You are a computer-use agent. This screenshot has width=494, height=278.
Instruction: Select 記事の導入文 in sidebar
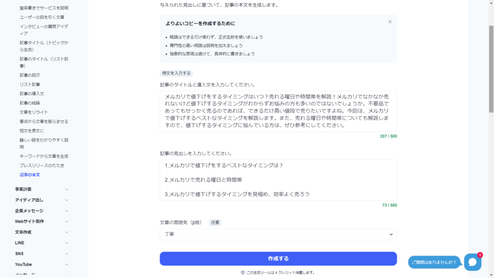[x=32, y=94]
